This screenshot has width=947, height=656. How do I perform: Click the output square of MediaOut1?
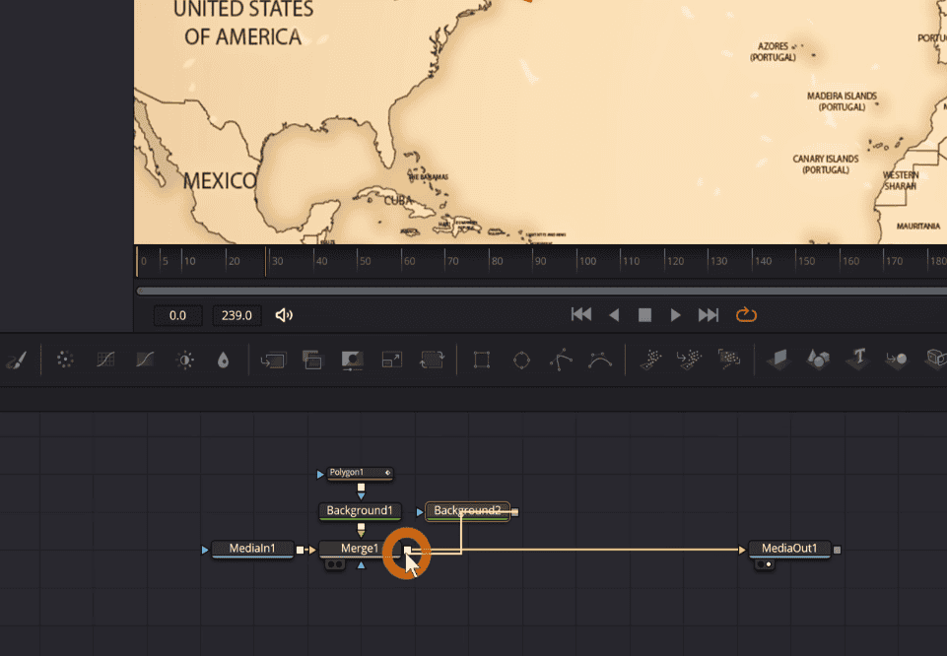[x=837, y=550]
